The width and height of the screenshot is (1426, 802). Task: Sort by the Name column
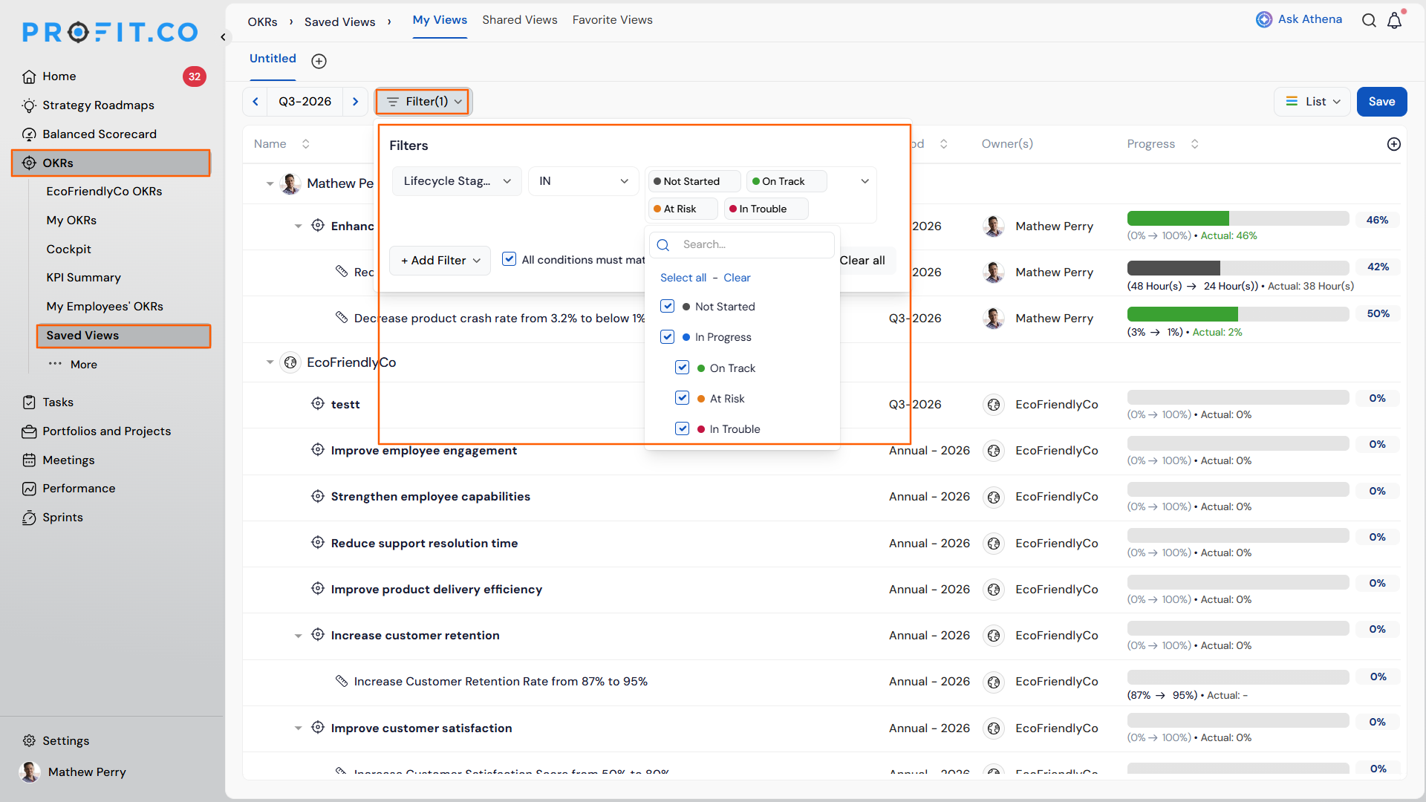click(x=305, y=144)
